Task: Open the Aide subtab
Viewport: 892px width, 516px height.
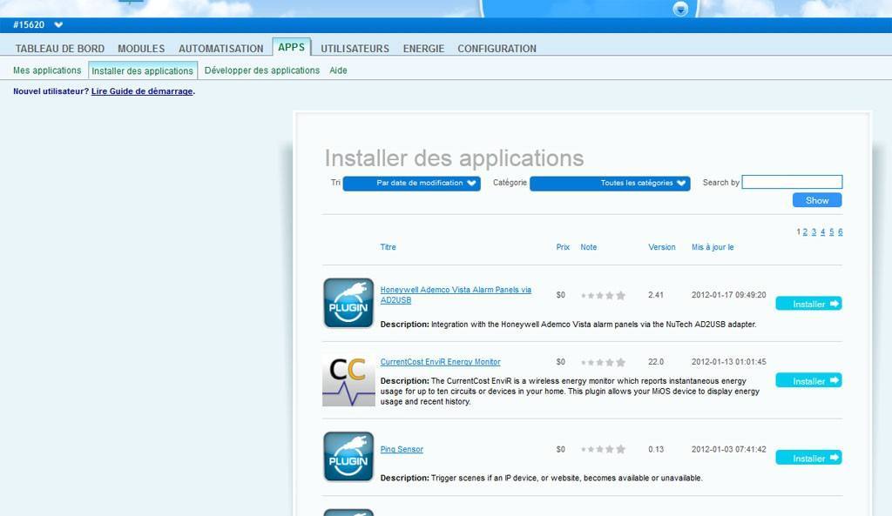Action: pos(338,70)
